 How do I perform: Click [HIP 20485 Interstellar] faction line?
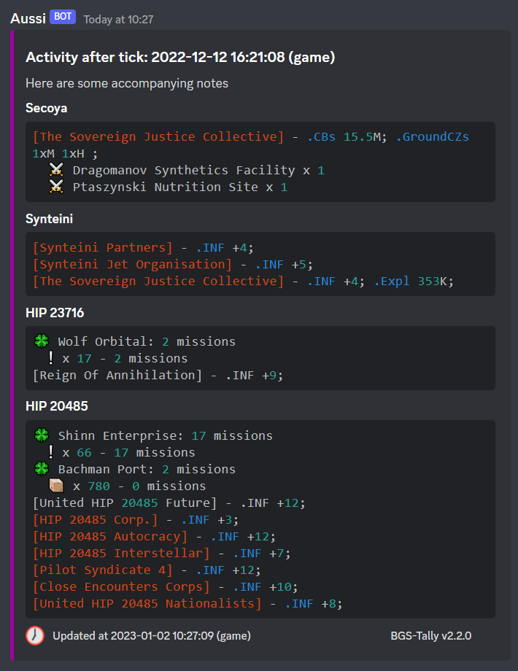[x=162, y=554]
